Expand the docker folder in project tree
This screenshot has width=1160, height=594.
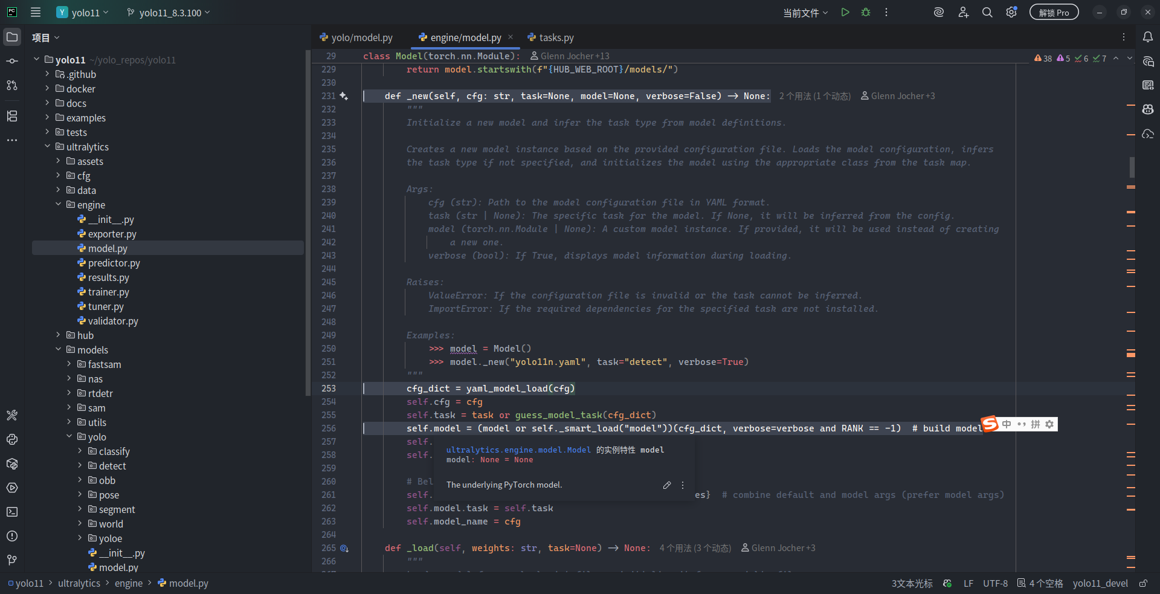[x=48, y=89]
